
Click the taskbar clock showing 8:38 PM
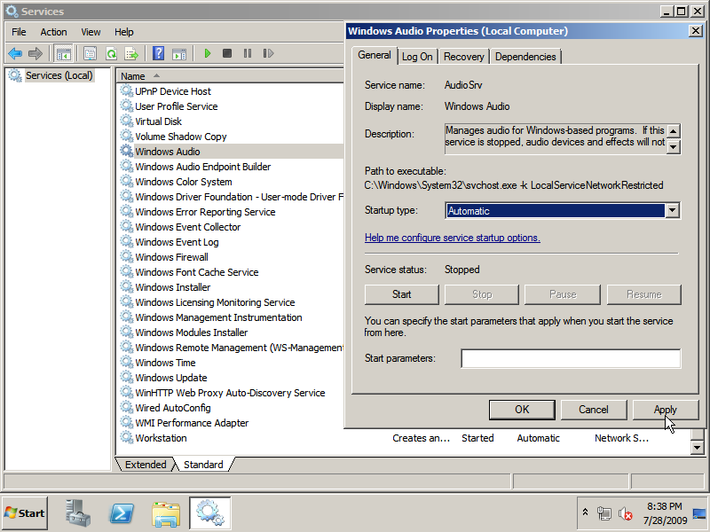664,513
